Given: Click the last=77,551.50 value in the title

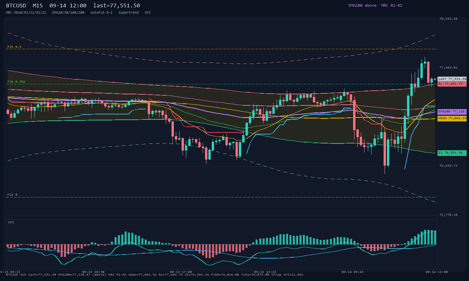Looking at the screenshot, I should point(117,6).
